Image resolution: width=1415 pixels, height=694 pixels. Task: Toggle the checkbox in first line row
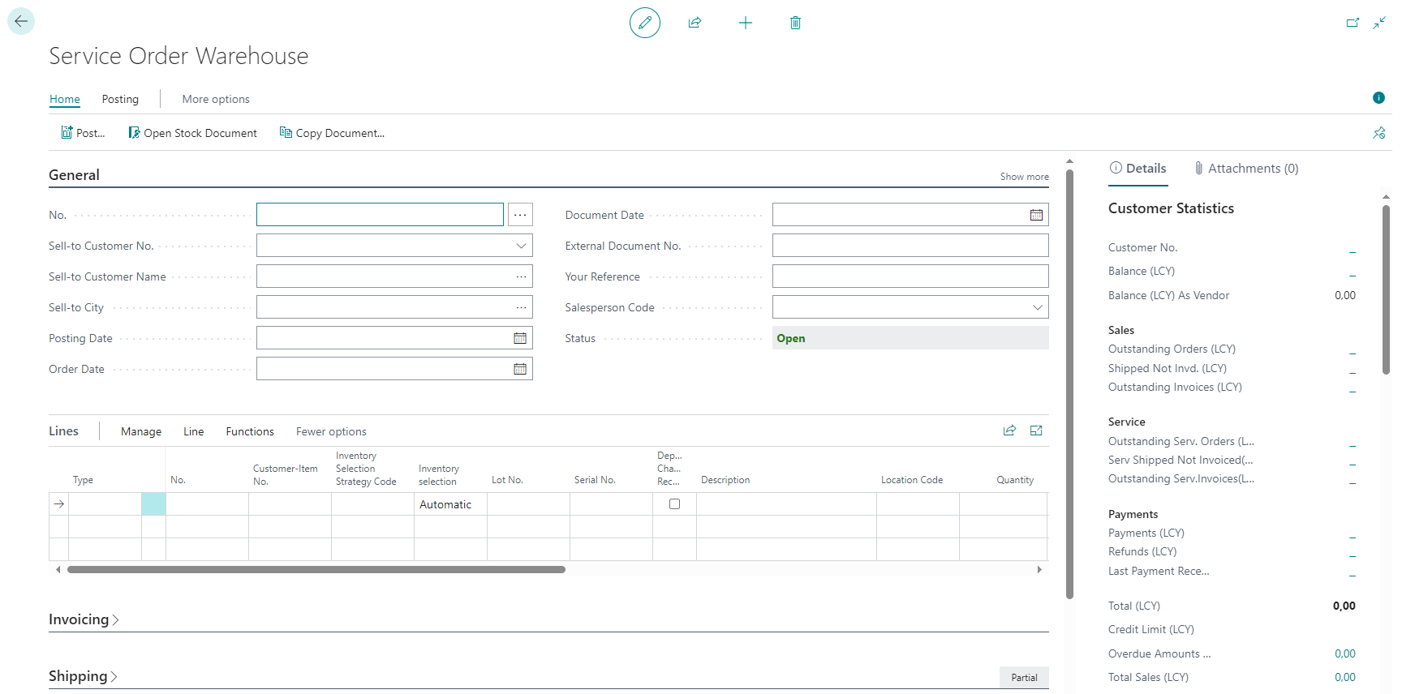coord(674,504)
